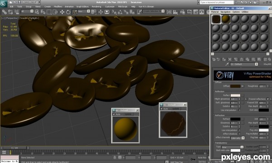Viewport: 272px width, 163px height.
Task: Open the Affect channels Color only dropdown
Action: pos(238,138)
